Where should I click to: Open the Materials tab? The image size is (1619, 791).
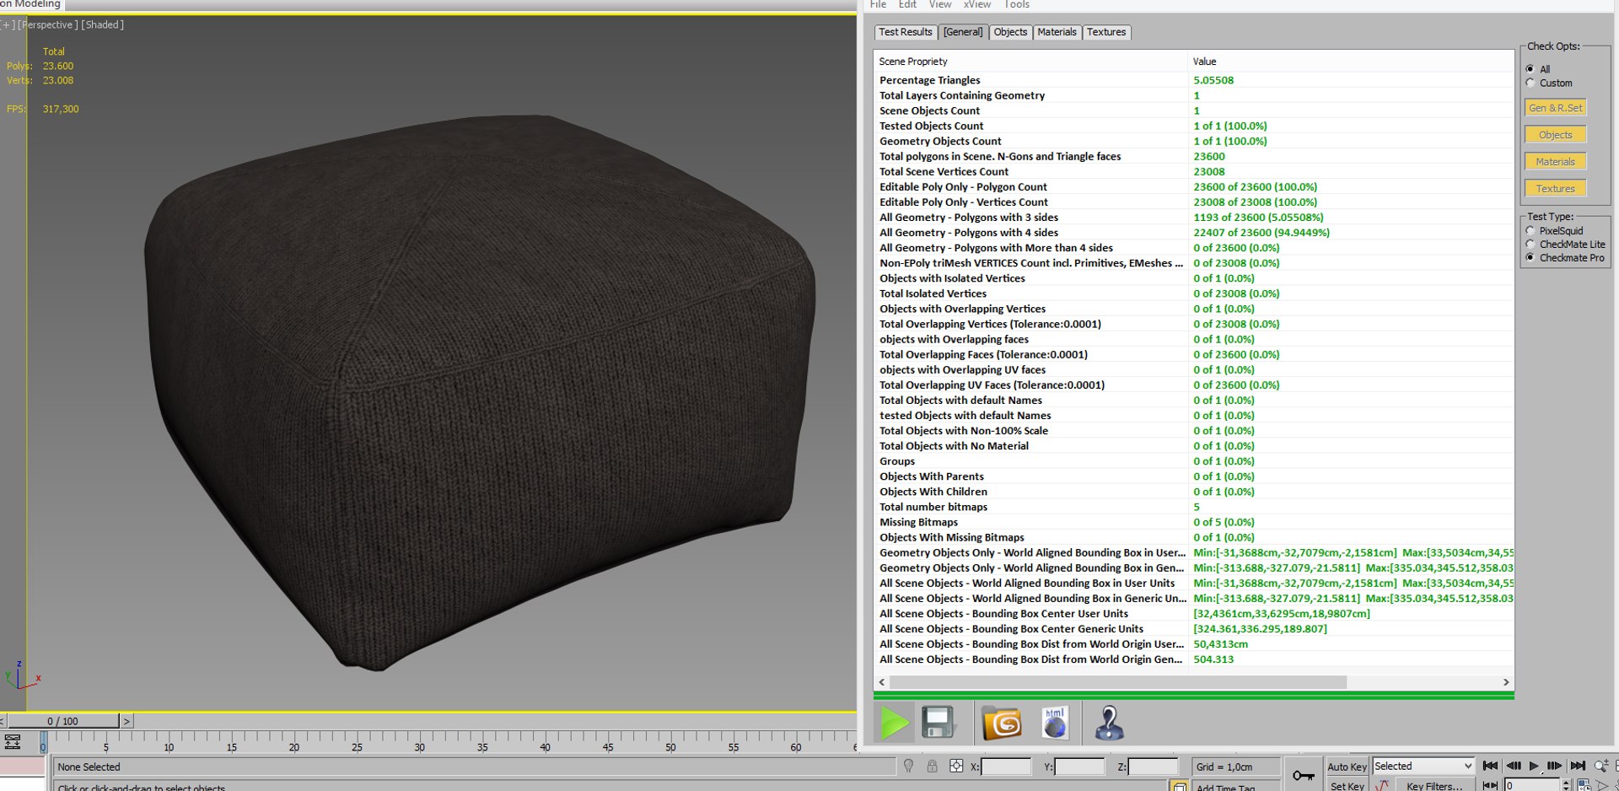[1057, 32]
